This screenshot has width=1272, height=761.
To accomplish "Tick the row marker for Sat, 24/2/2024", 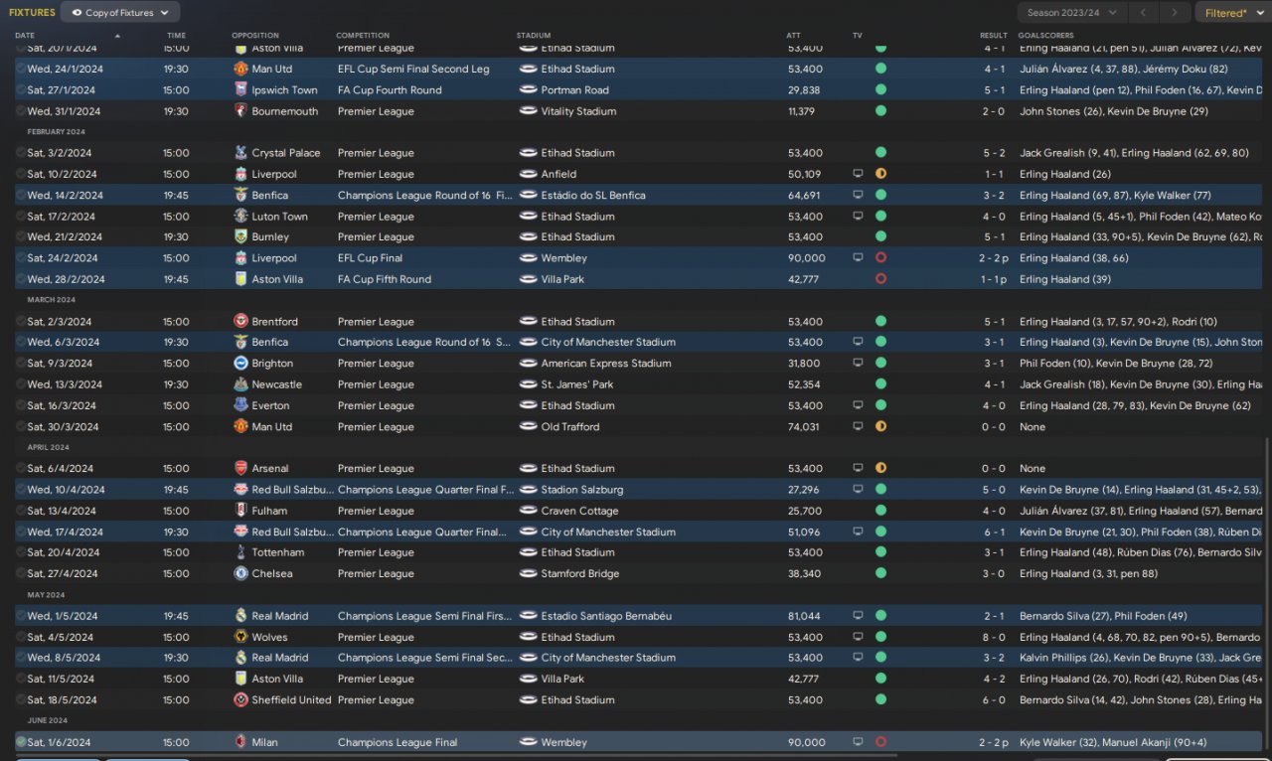I will pos(21,258).
